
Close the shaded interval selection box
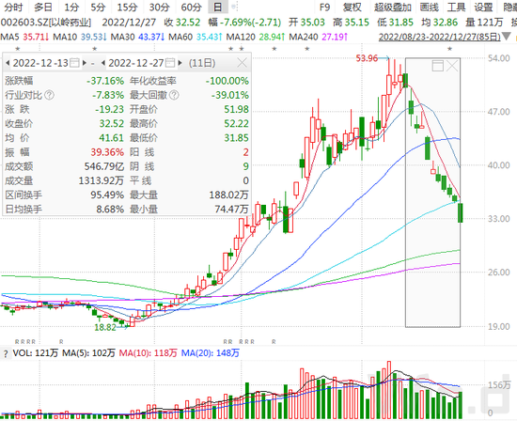coord(452,66)
